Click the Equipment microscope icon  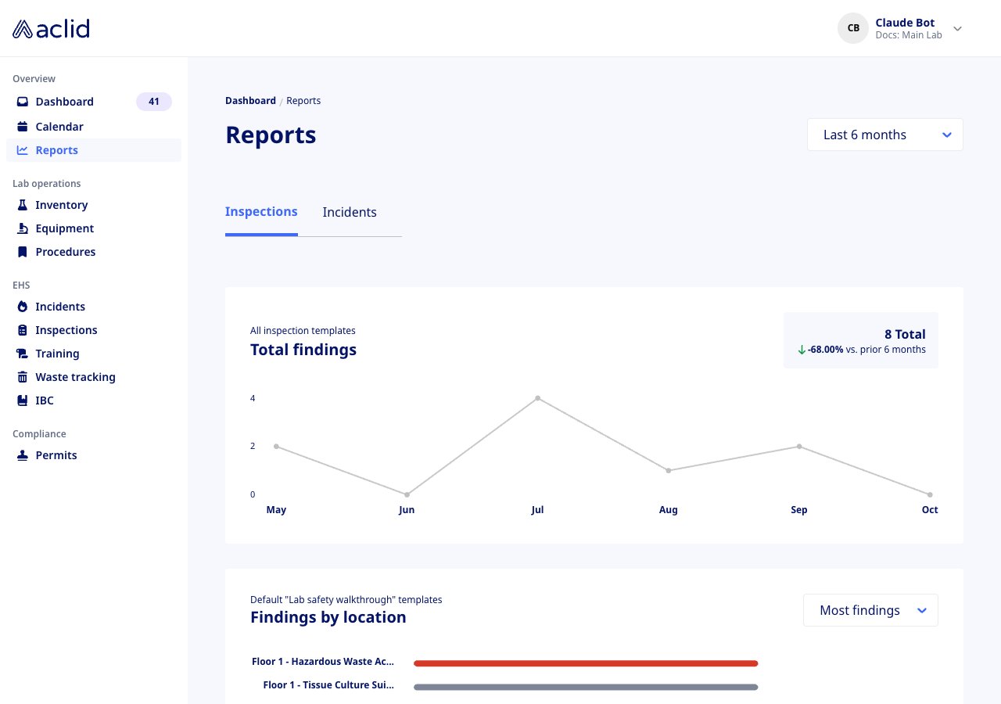click(23, 228)
